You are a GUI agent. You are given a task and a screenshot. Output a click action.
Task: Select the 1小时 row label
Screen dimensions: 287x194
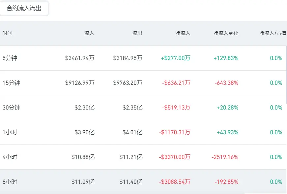coord(10,132)
